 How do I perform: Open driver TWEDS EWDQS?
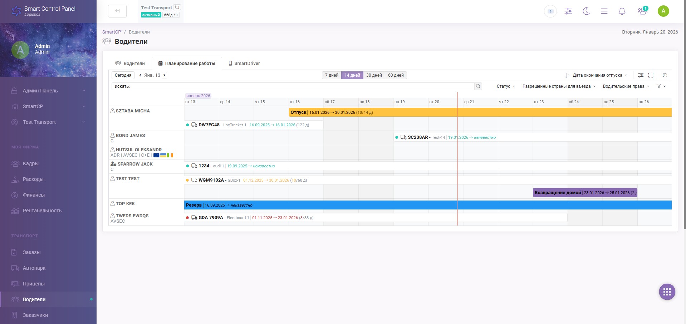pyautogui.click(x=132, y=216)
